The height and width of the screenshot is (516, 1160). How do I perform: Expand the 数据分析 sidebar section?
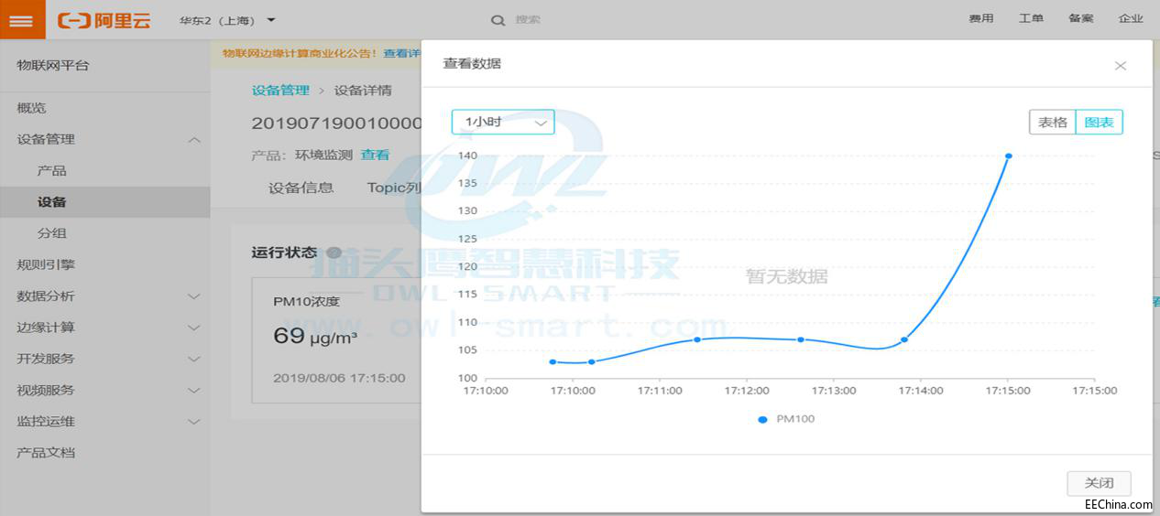tap(193, 296)
